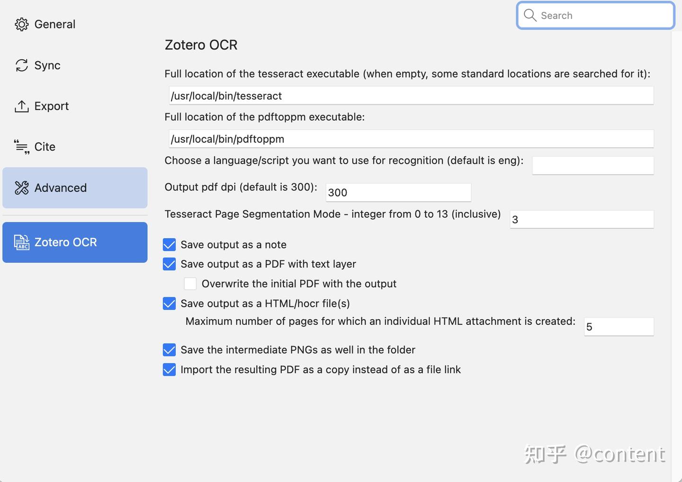
Task: Click the General settings gear icon
Action: (21, 24)
